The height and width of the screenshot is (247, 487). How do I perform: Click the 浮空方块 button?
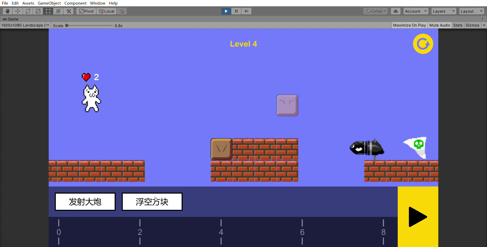[152, 202]
